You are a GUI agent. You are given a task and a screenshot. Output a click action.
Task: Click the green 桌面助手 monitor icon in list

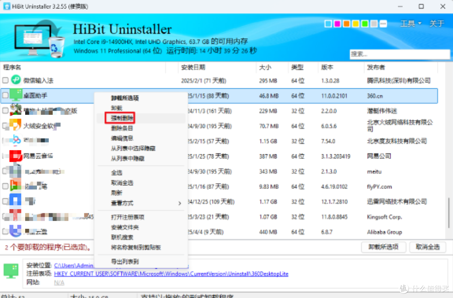click(x=16, y=95)
